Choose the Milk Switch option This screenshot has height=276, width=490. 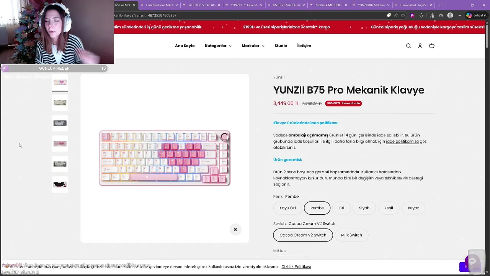351,235
